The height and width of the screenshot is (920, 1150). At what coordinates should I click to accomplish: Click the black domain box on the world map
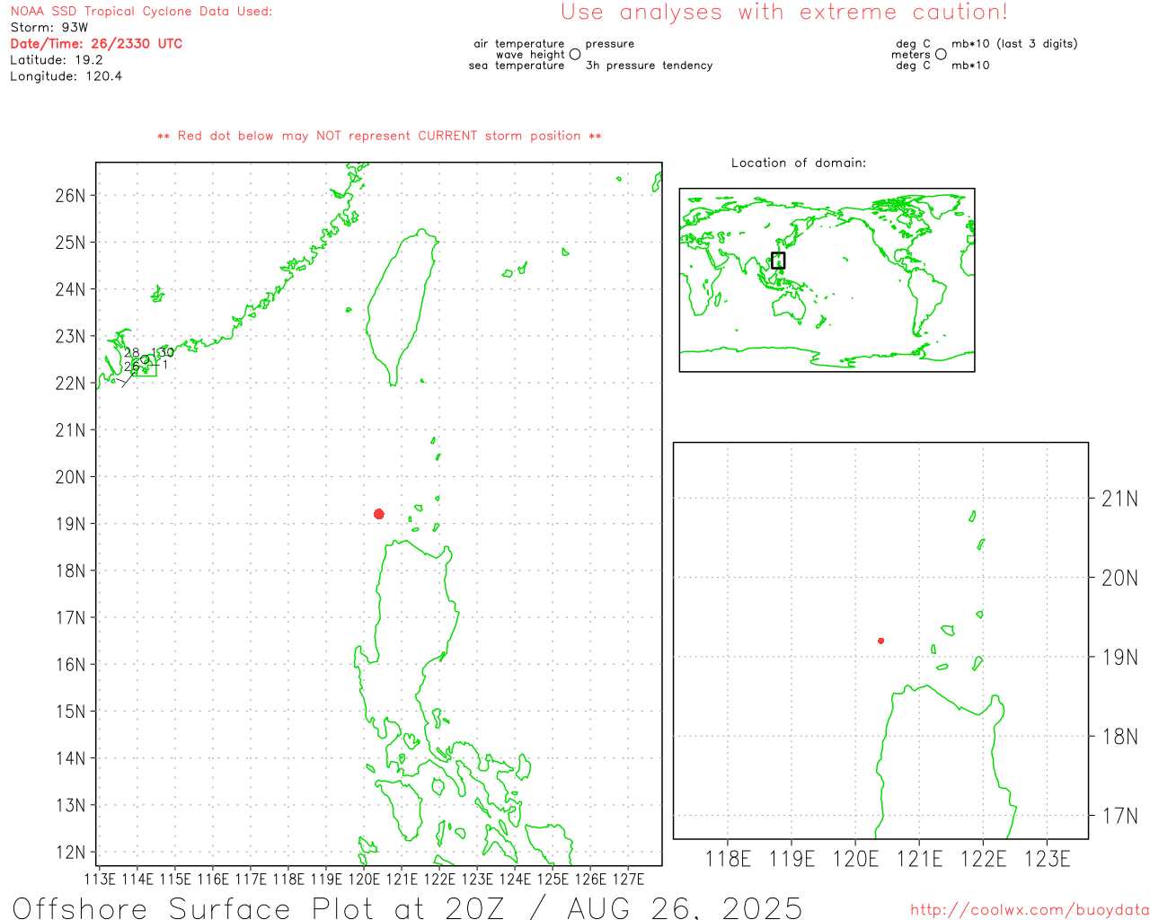(778, 261)
